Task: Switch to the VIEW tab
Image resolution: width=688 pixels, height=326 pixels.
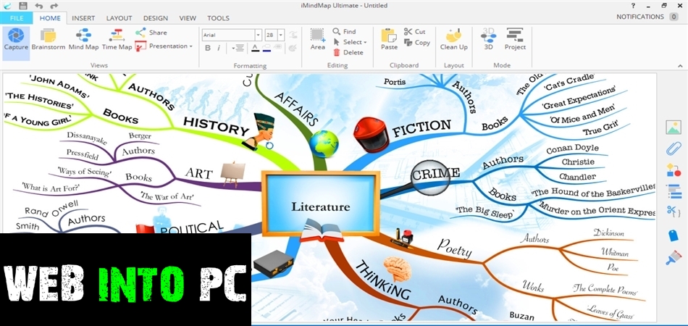Action: (188, 18)
